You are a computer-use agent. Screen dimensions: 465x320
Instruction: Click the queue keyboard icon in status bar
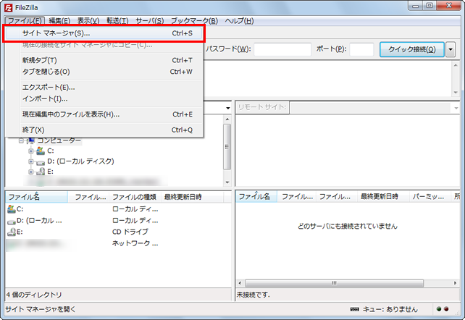354,309
